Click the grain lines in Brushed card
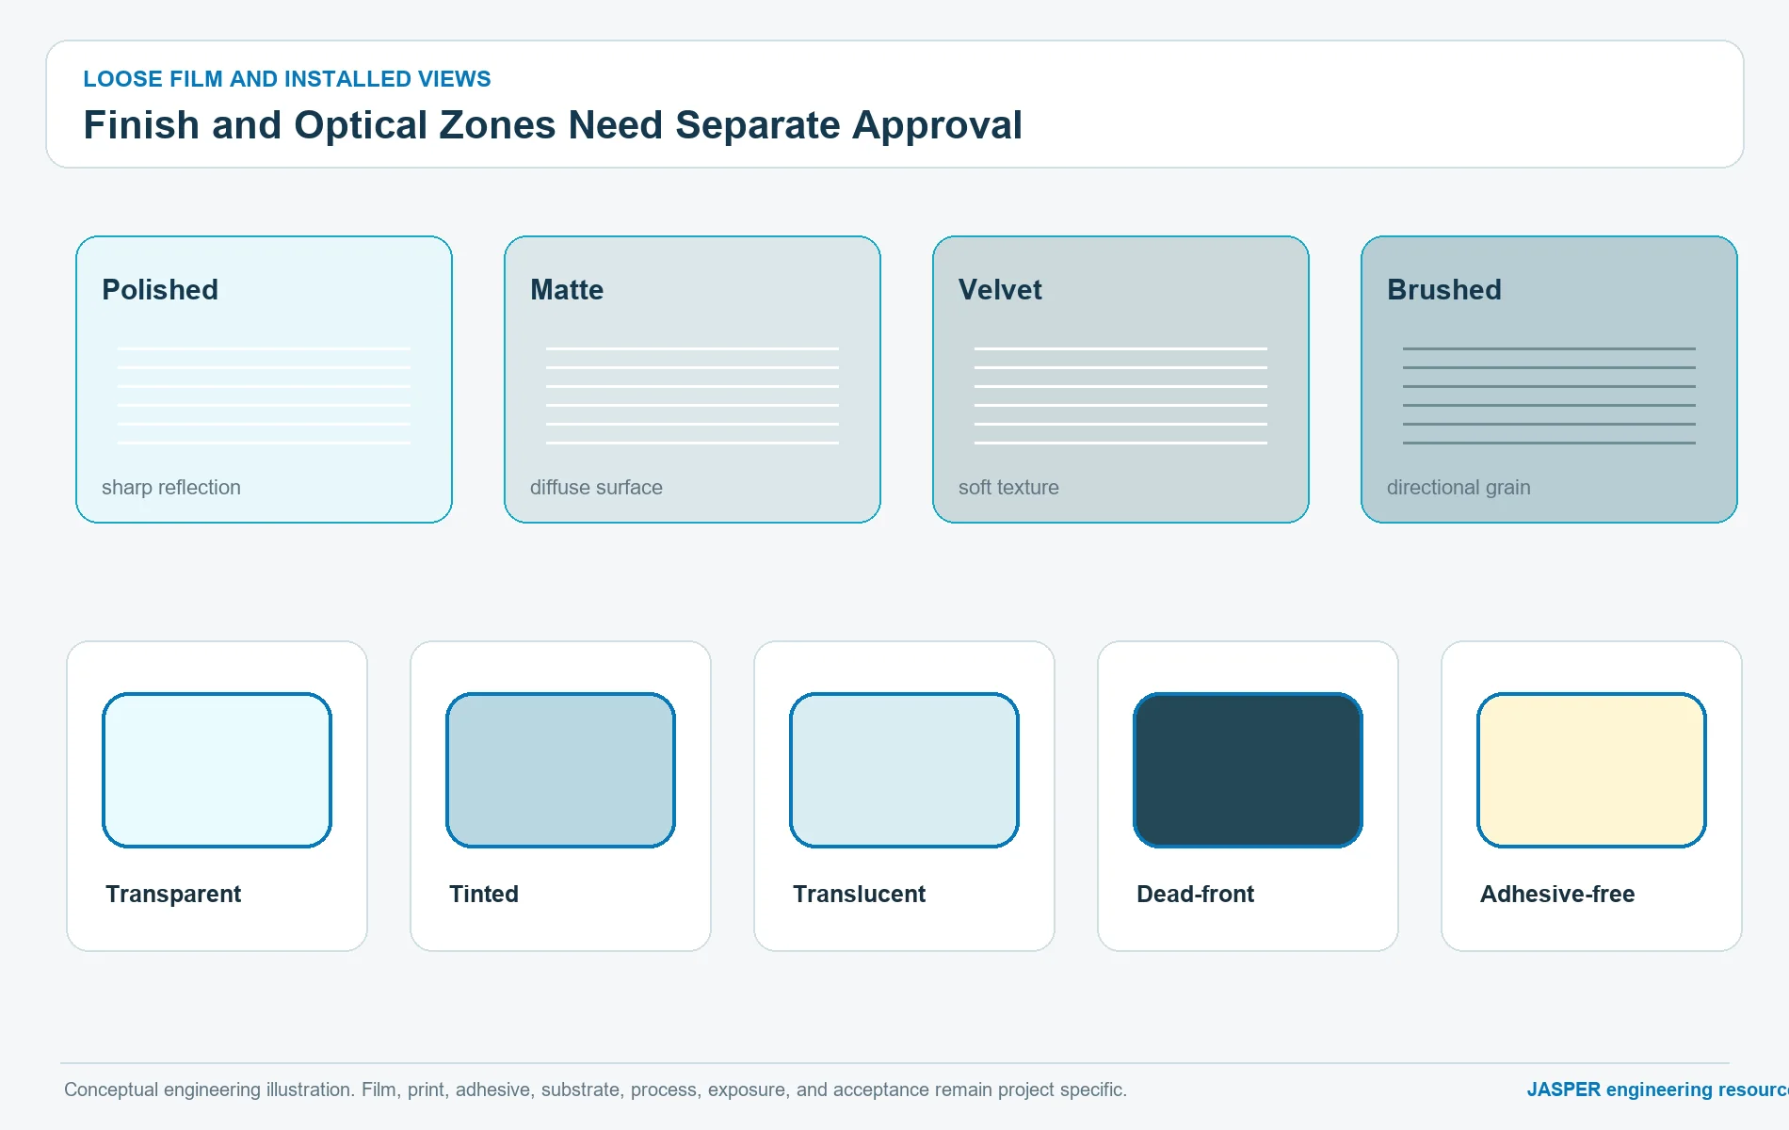The height and width of the screenshot is (1130, 1789). click(1549, 395)
